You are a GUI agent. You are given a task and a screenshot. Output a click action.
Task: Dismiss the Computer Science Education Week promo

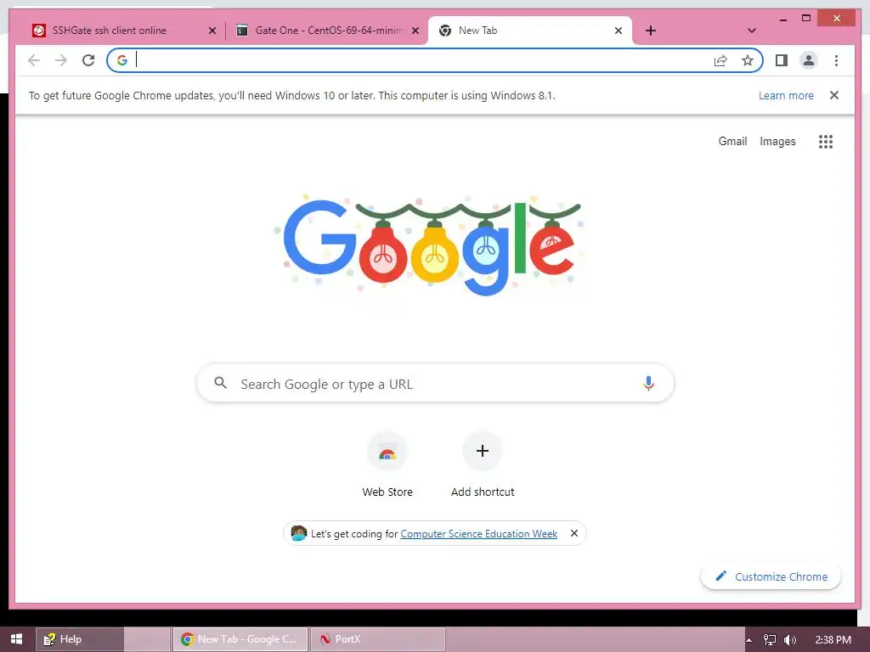574,533
